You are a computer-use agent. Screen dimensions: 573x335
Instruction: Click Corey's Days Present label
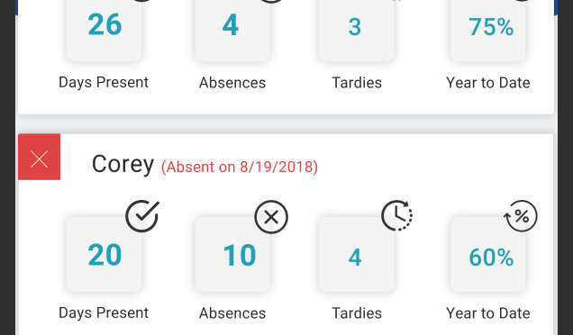104,312
